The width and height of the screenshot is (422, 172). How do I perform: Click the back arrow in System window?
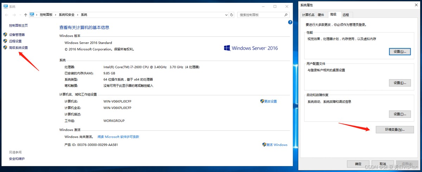coord(7,15)
